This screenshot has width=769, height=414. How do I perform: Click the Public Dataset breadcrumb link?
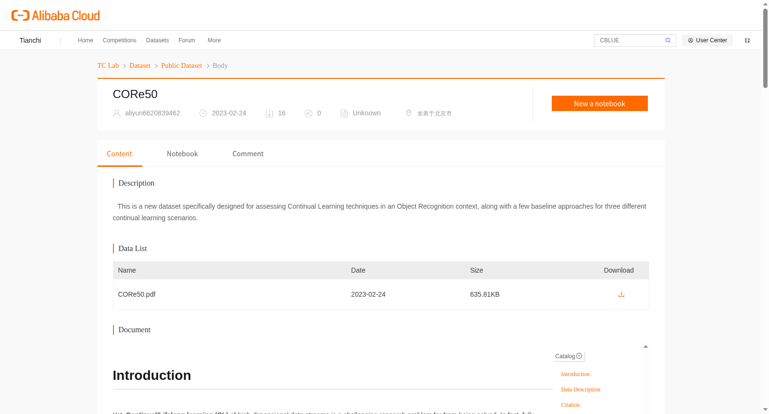point(182,66)
